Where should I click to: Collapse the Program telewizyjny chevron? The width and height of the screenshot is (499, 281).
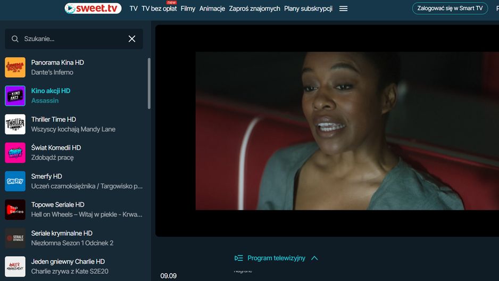coord(314,258)
